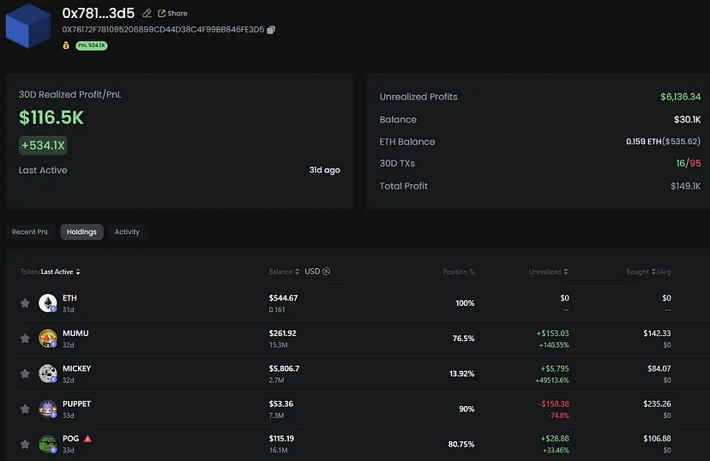Click the POG warning triangle icon

click(87, 439)
